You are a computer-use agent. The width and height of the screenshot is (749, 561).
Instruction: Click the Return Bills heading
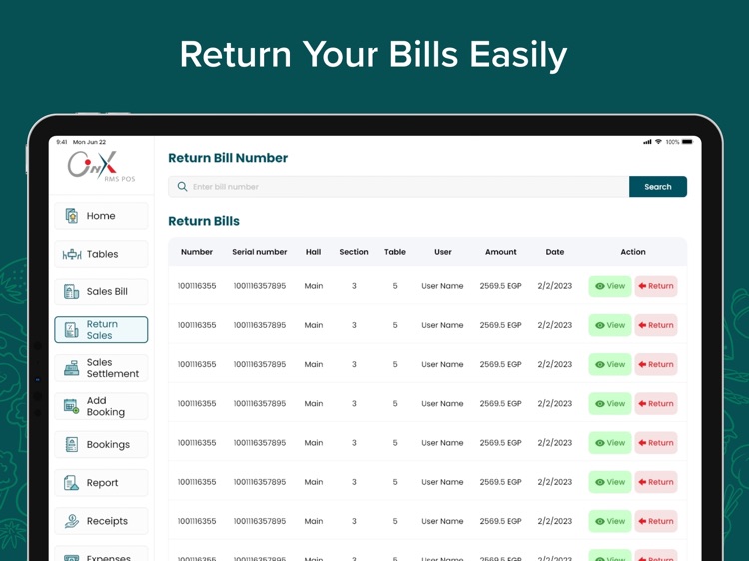click(204, 221)
